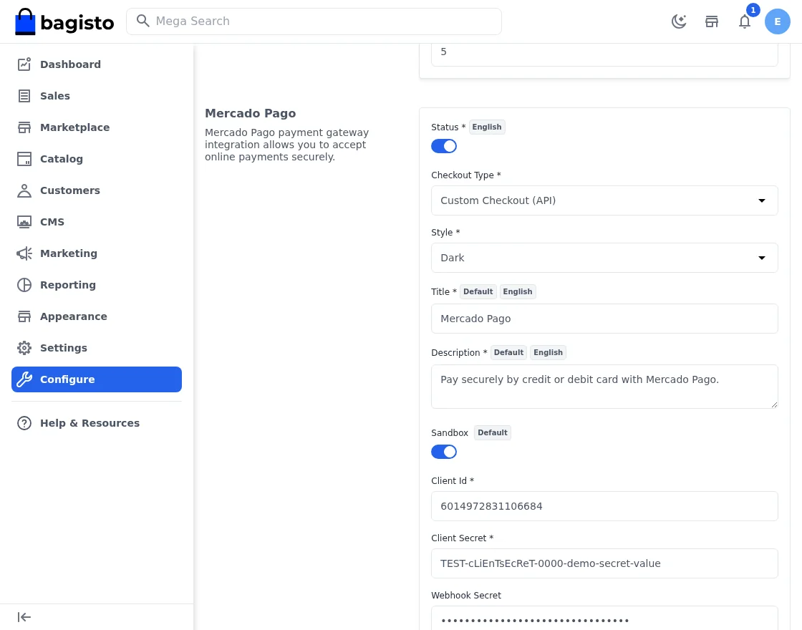
Task: Click the Sales list icon
Action: coord(24,96)
